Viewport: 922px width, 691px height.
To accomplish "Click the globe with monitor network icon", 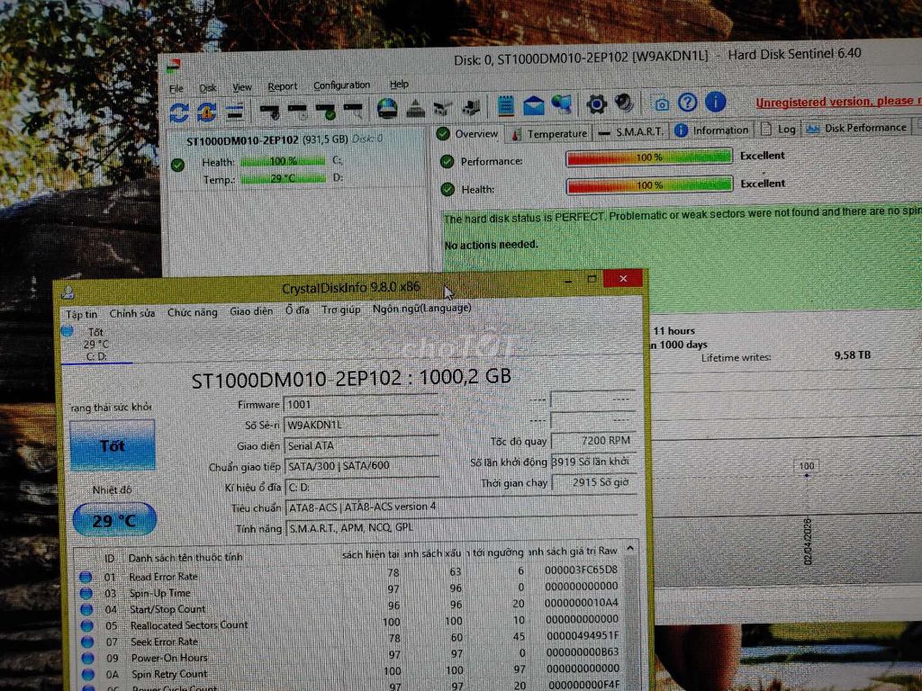I will click(562, 104).
